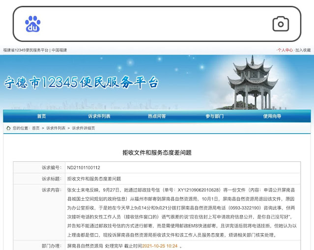Open 使用向导 navigation menu item

pyautogui.click(x=272, y=116)
